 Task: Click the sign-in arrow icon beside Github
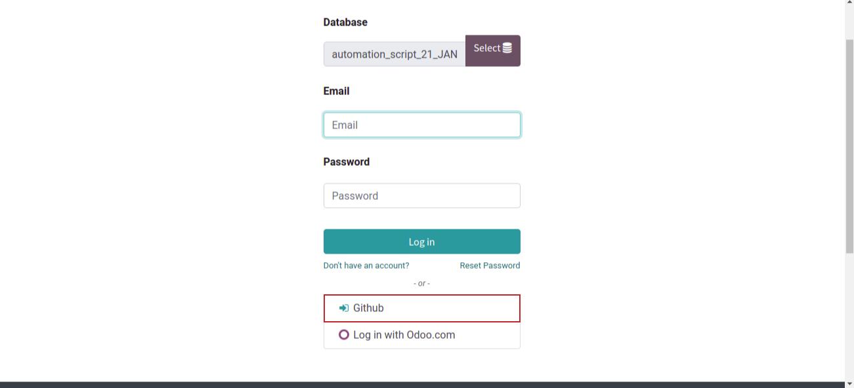tap(343, 308)
